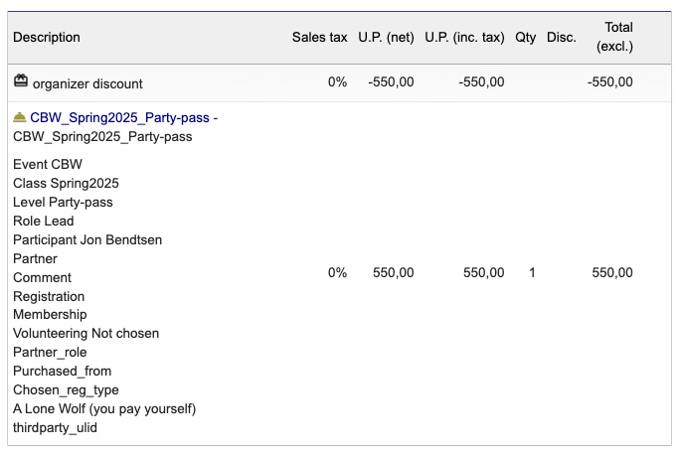Click the U.P. (net) column header
Image resolution: width=683 pixels, height=457 pixels.
coord(386,38)
